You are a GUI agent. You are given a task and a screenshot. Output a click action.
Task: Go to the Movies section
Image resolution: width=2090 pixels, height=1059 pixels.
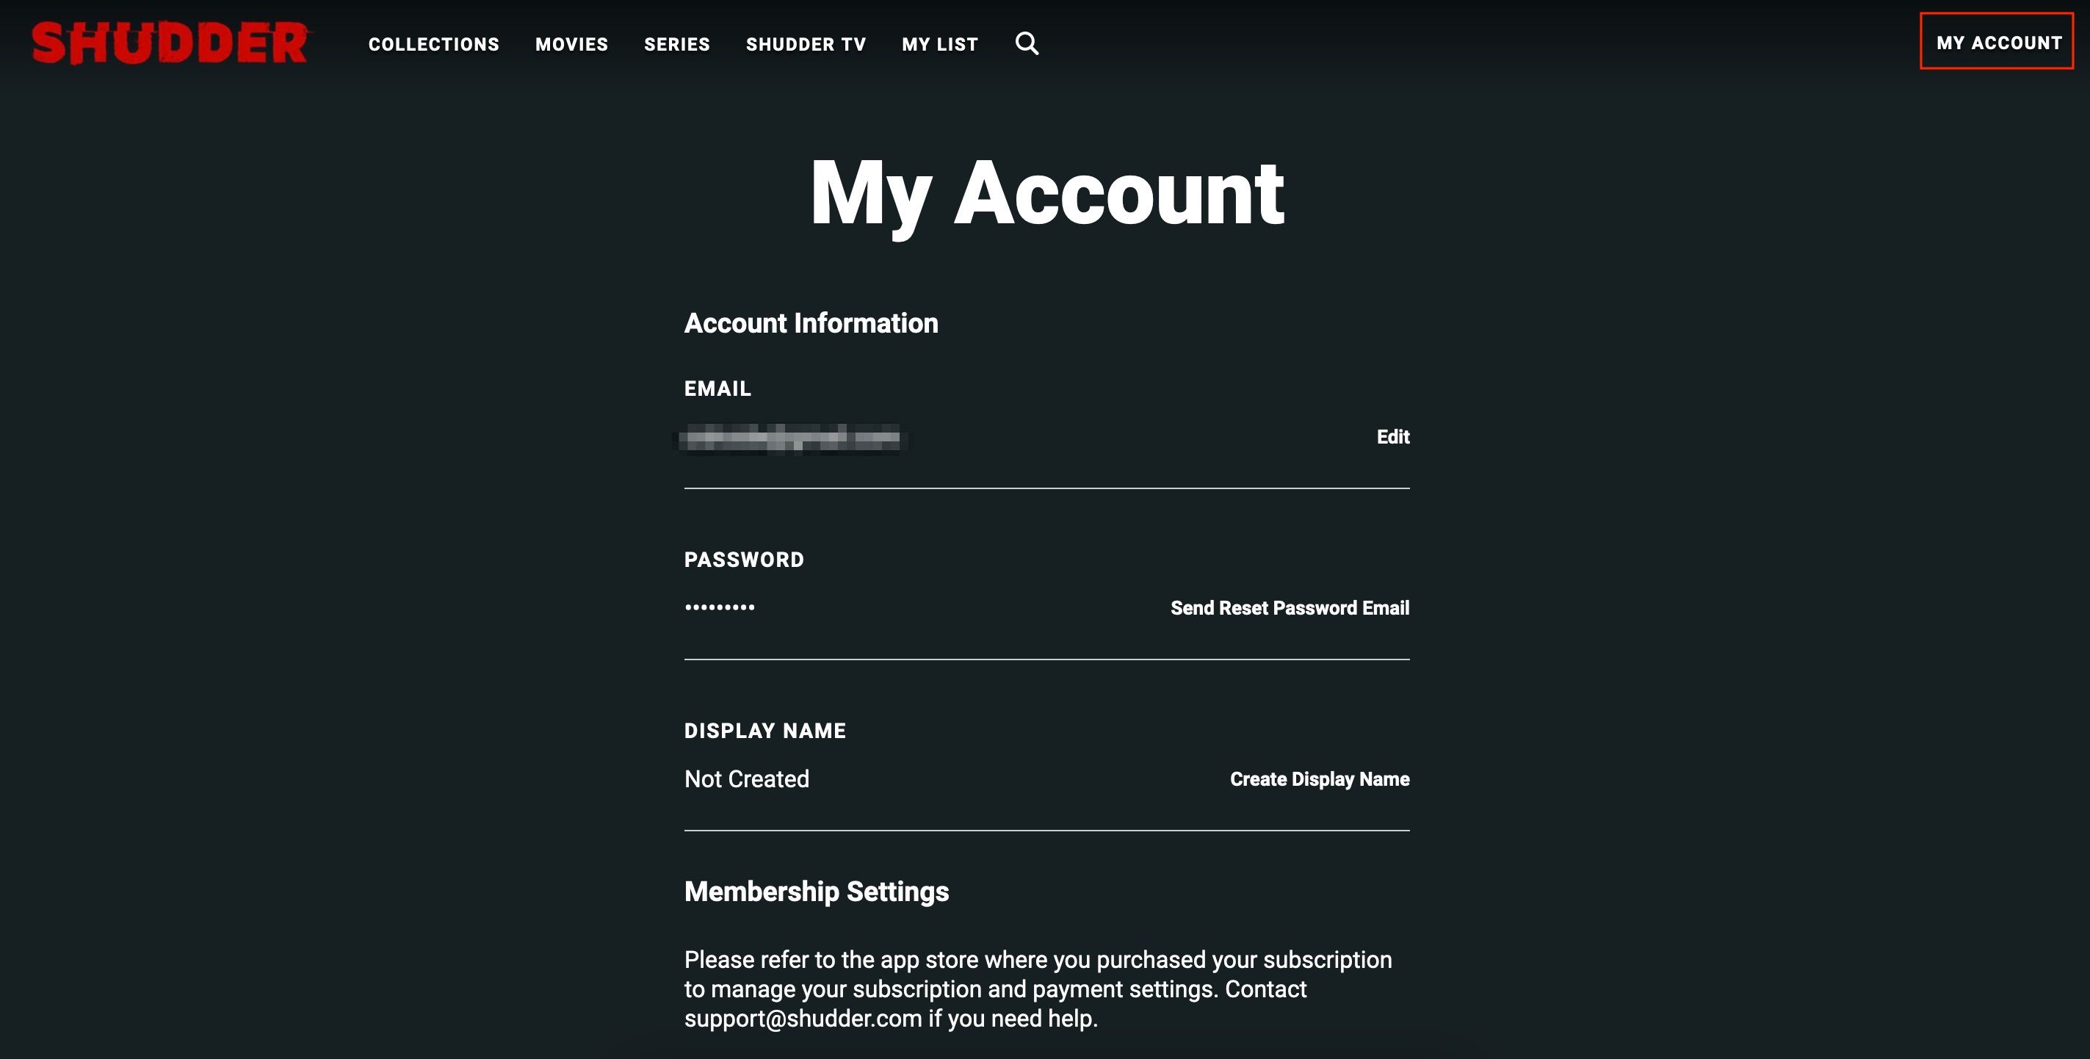(x=571, y=45)
